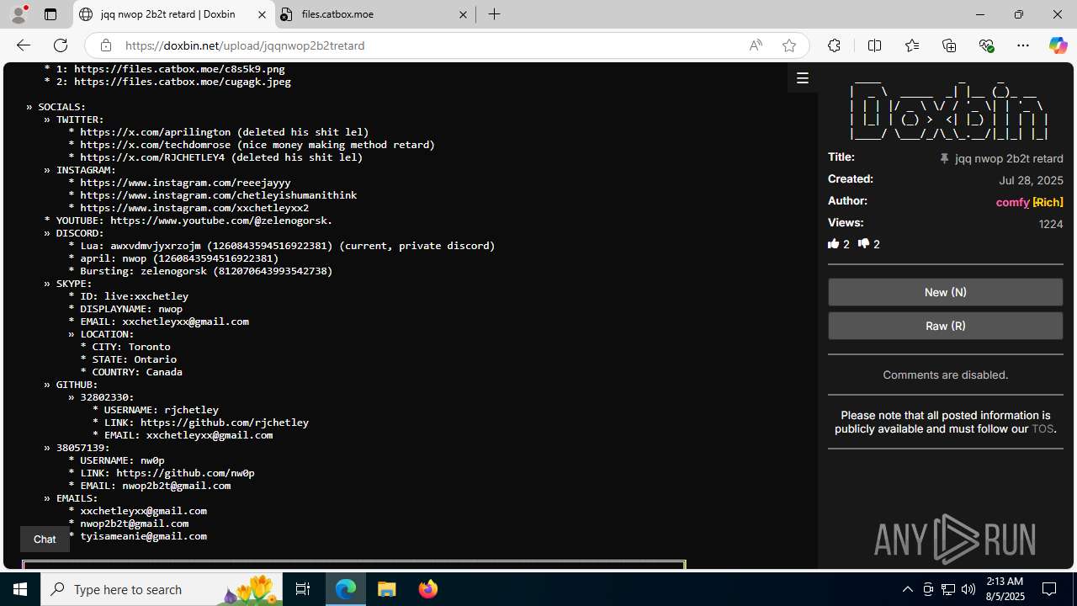The height and width of the screenshot is (606, 1077).
Task: Click the thumbs up like icon
Action: [834, 244]
